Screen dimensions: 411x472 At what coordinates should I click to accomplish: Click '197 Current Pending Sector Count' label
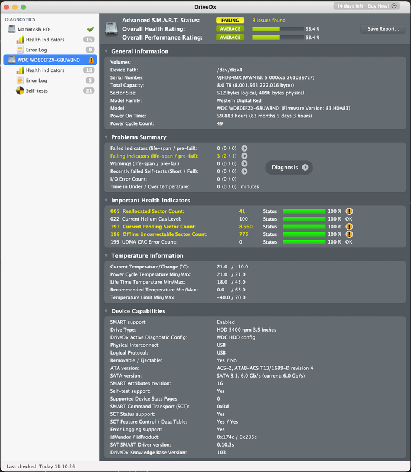point(153,227)
